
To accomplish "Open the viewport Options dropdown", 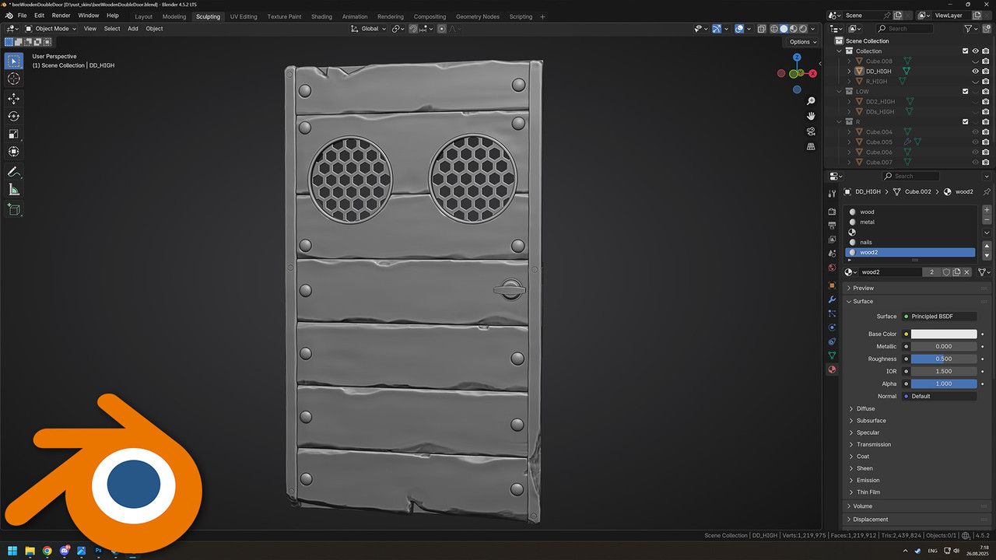I will pyautogui.click(x=802, y=42).
